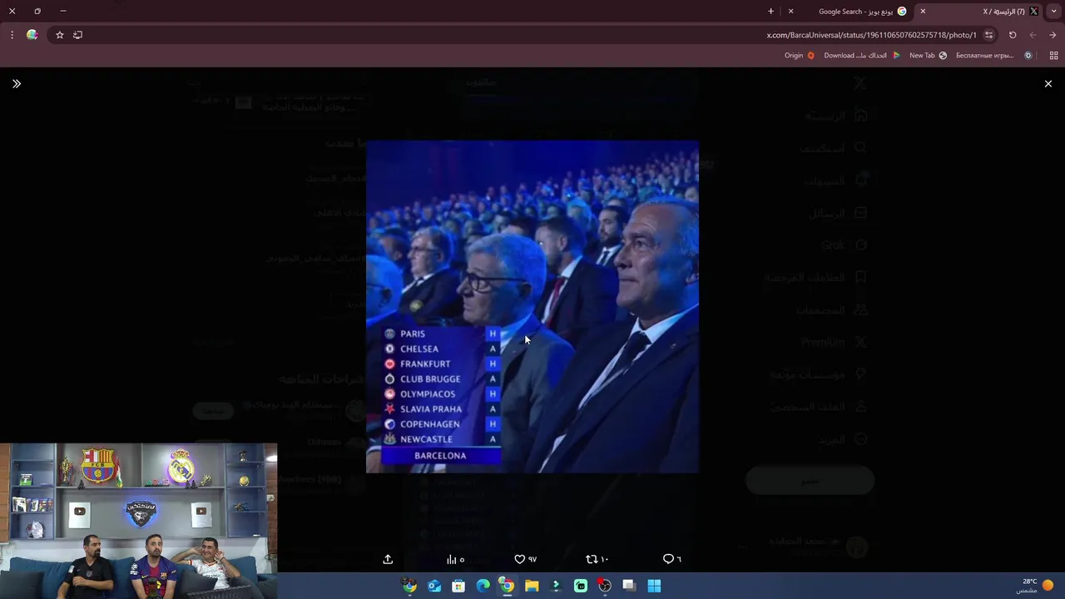Open Windows Start menu
The height and width of the screenshot is (599, 1065).
point(654,587)
